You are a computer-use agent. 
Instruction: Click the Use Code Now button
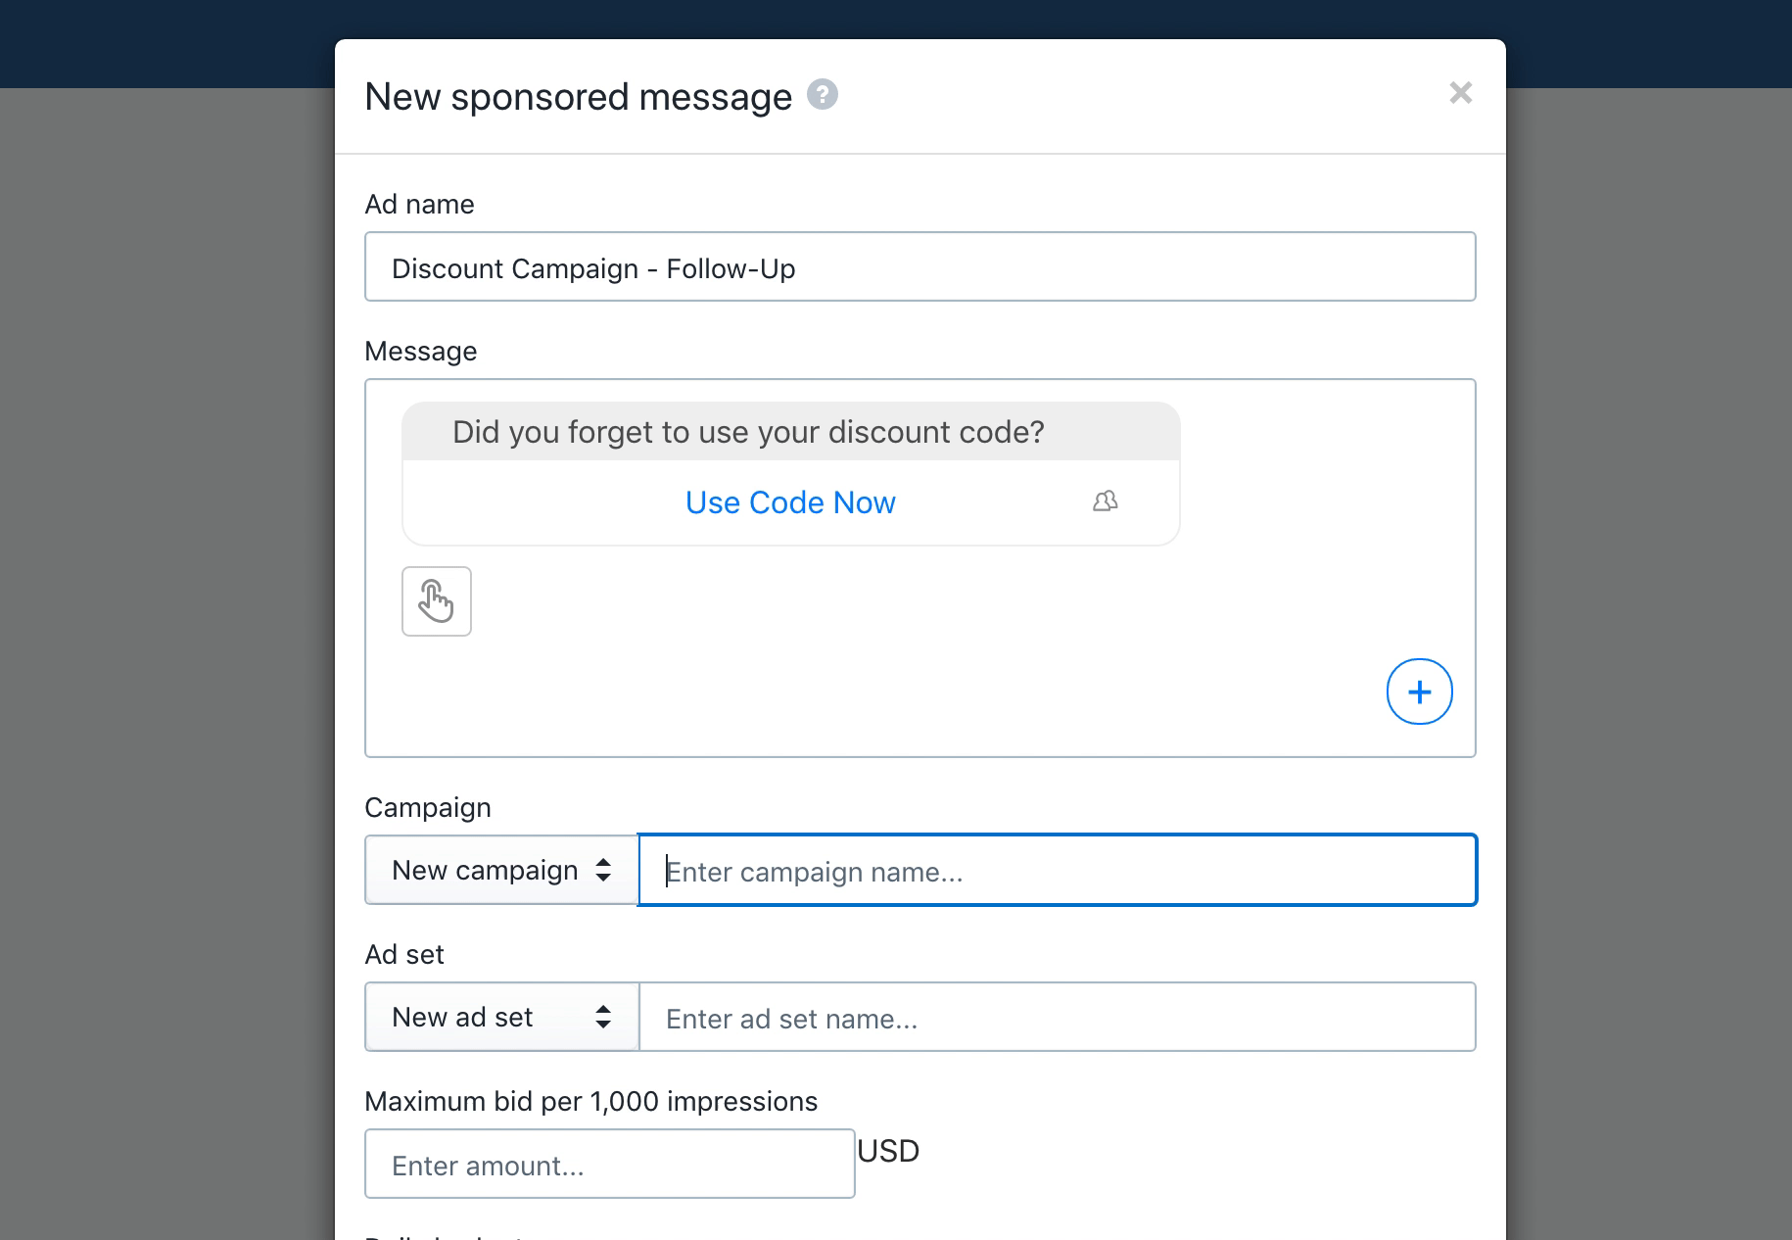pos(791,502)
